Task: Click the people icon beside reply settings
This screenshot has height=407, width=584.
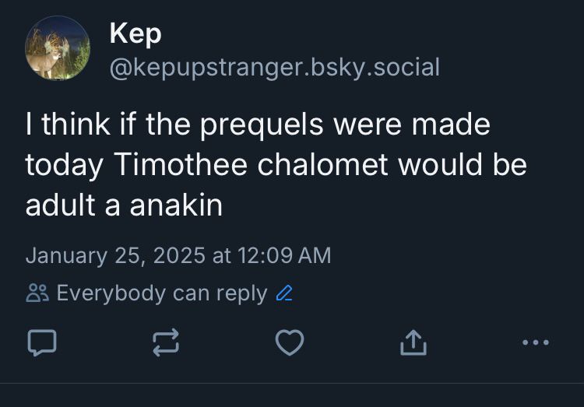Action: 37,293
